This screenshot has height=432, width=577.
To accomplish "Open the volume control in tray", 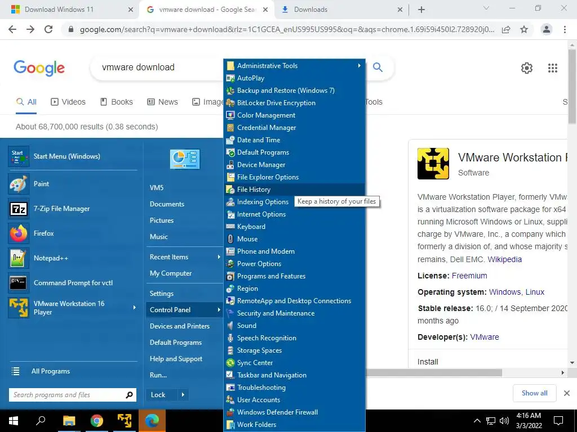I will point(504,421).
